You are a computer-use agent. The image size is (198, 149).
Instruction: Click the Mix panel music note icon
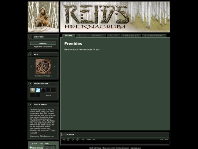point(30,54)
